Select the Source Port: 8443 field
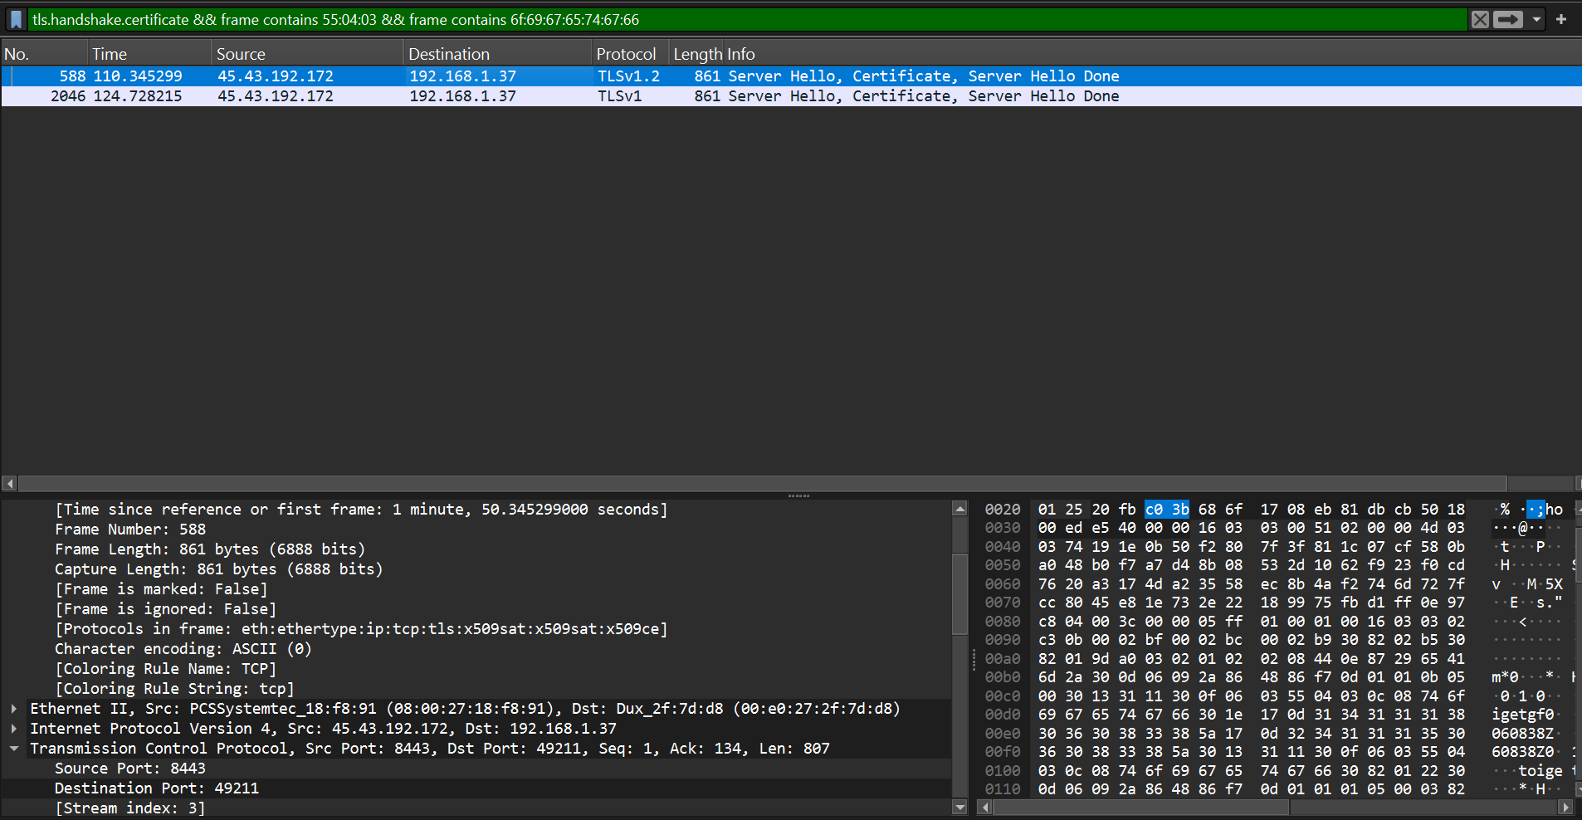Viewport: 1582px width, 820px height. click(x=130, y=769)
